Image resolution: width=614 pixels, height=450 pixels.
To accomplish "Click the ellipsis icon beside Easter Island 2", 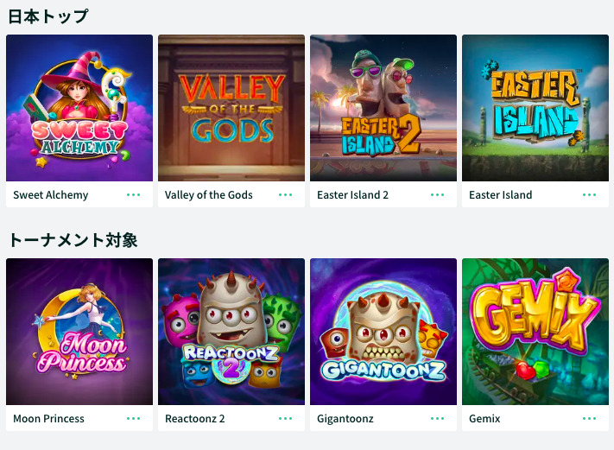I will point(437,194).
